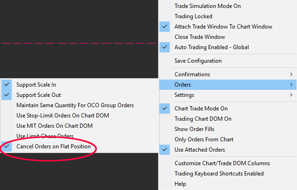The image size is (297, 190).
Task: Click Save Configuration
Action: coord(198,61)
